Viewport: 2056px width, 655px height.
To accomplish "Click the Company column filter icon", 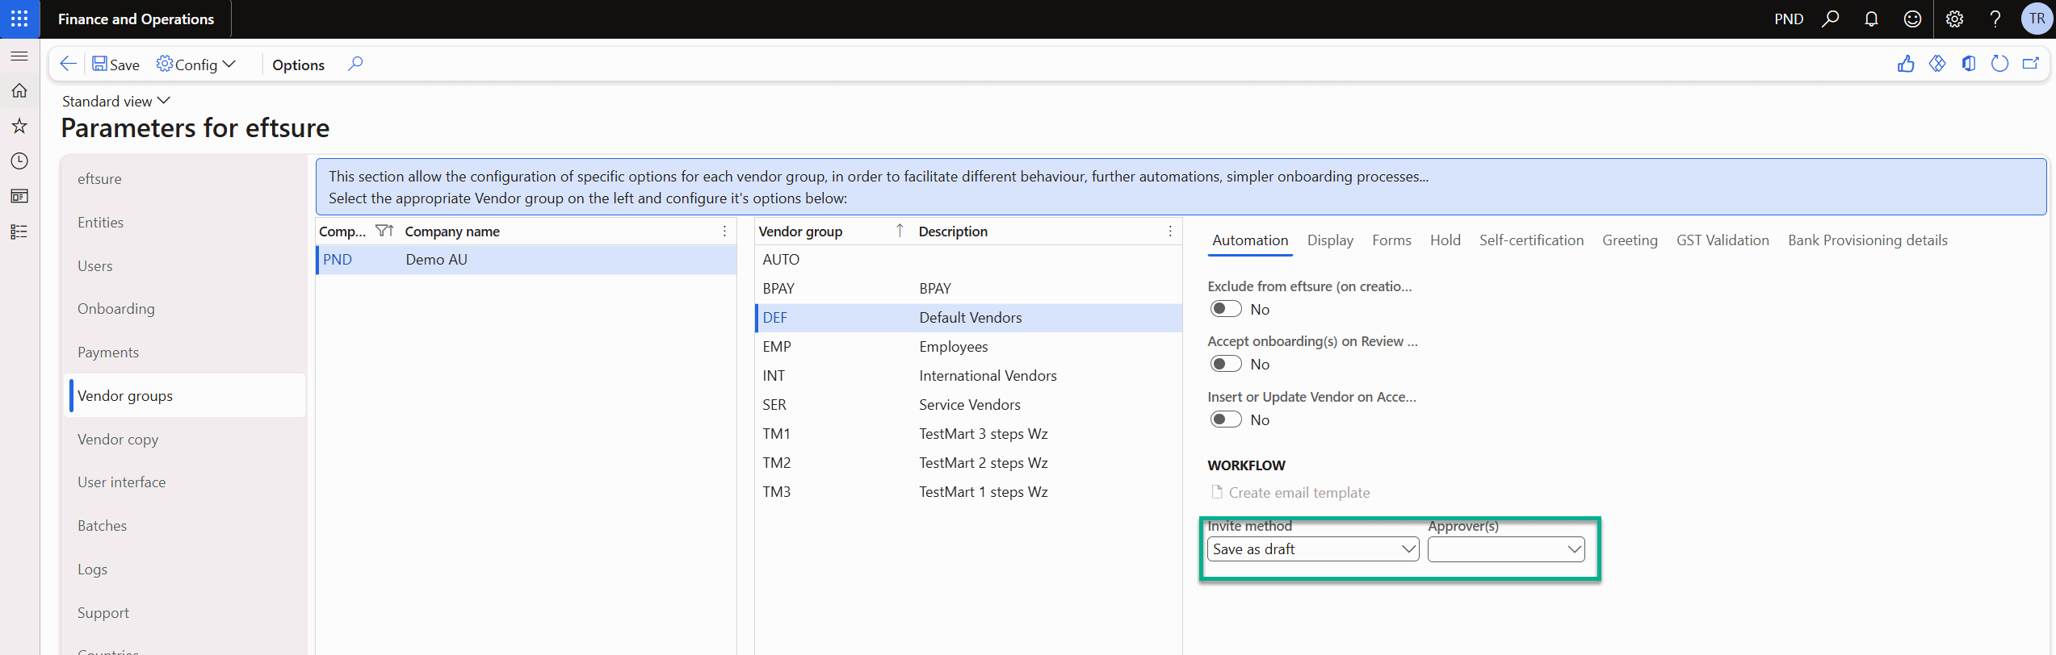I will click(384, 232).
